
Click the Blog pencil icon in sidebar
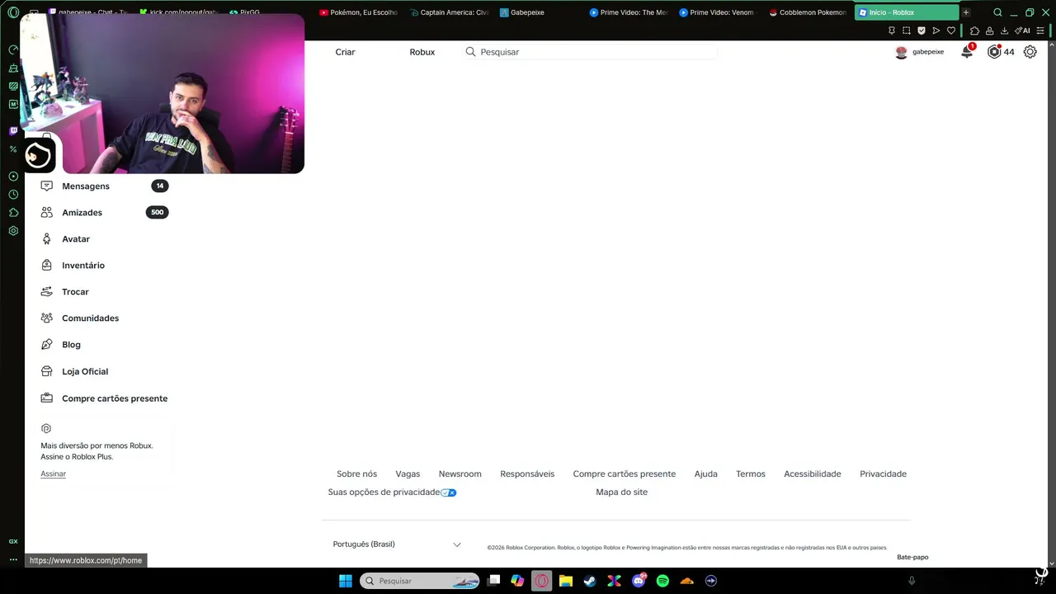click(x=47, y=345)
